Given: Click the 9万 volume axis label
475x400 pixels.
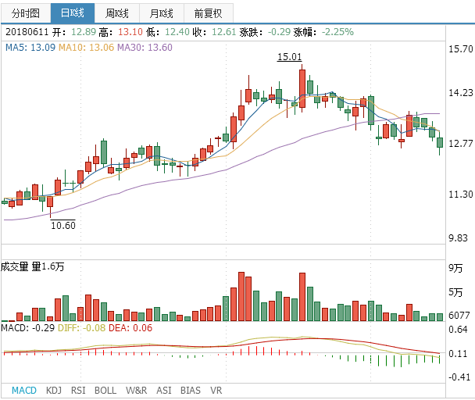Looking at the screenshot, I should point(455,268).
